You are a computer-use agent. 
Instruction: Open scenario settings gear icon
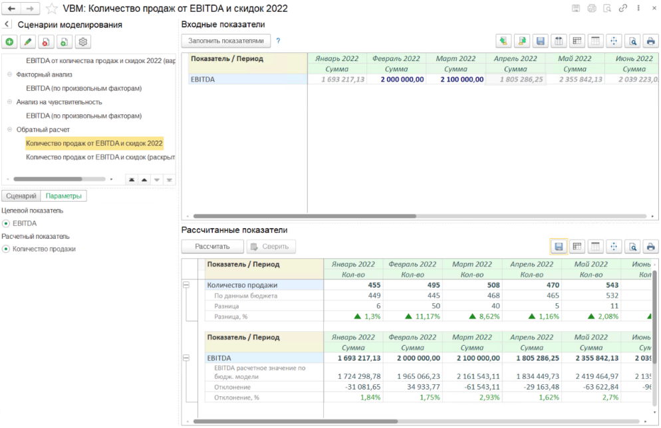click(82, 42)
